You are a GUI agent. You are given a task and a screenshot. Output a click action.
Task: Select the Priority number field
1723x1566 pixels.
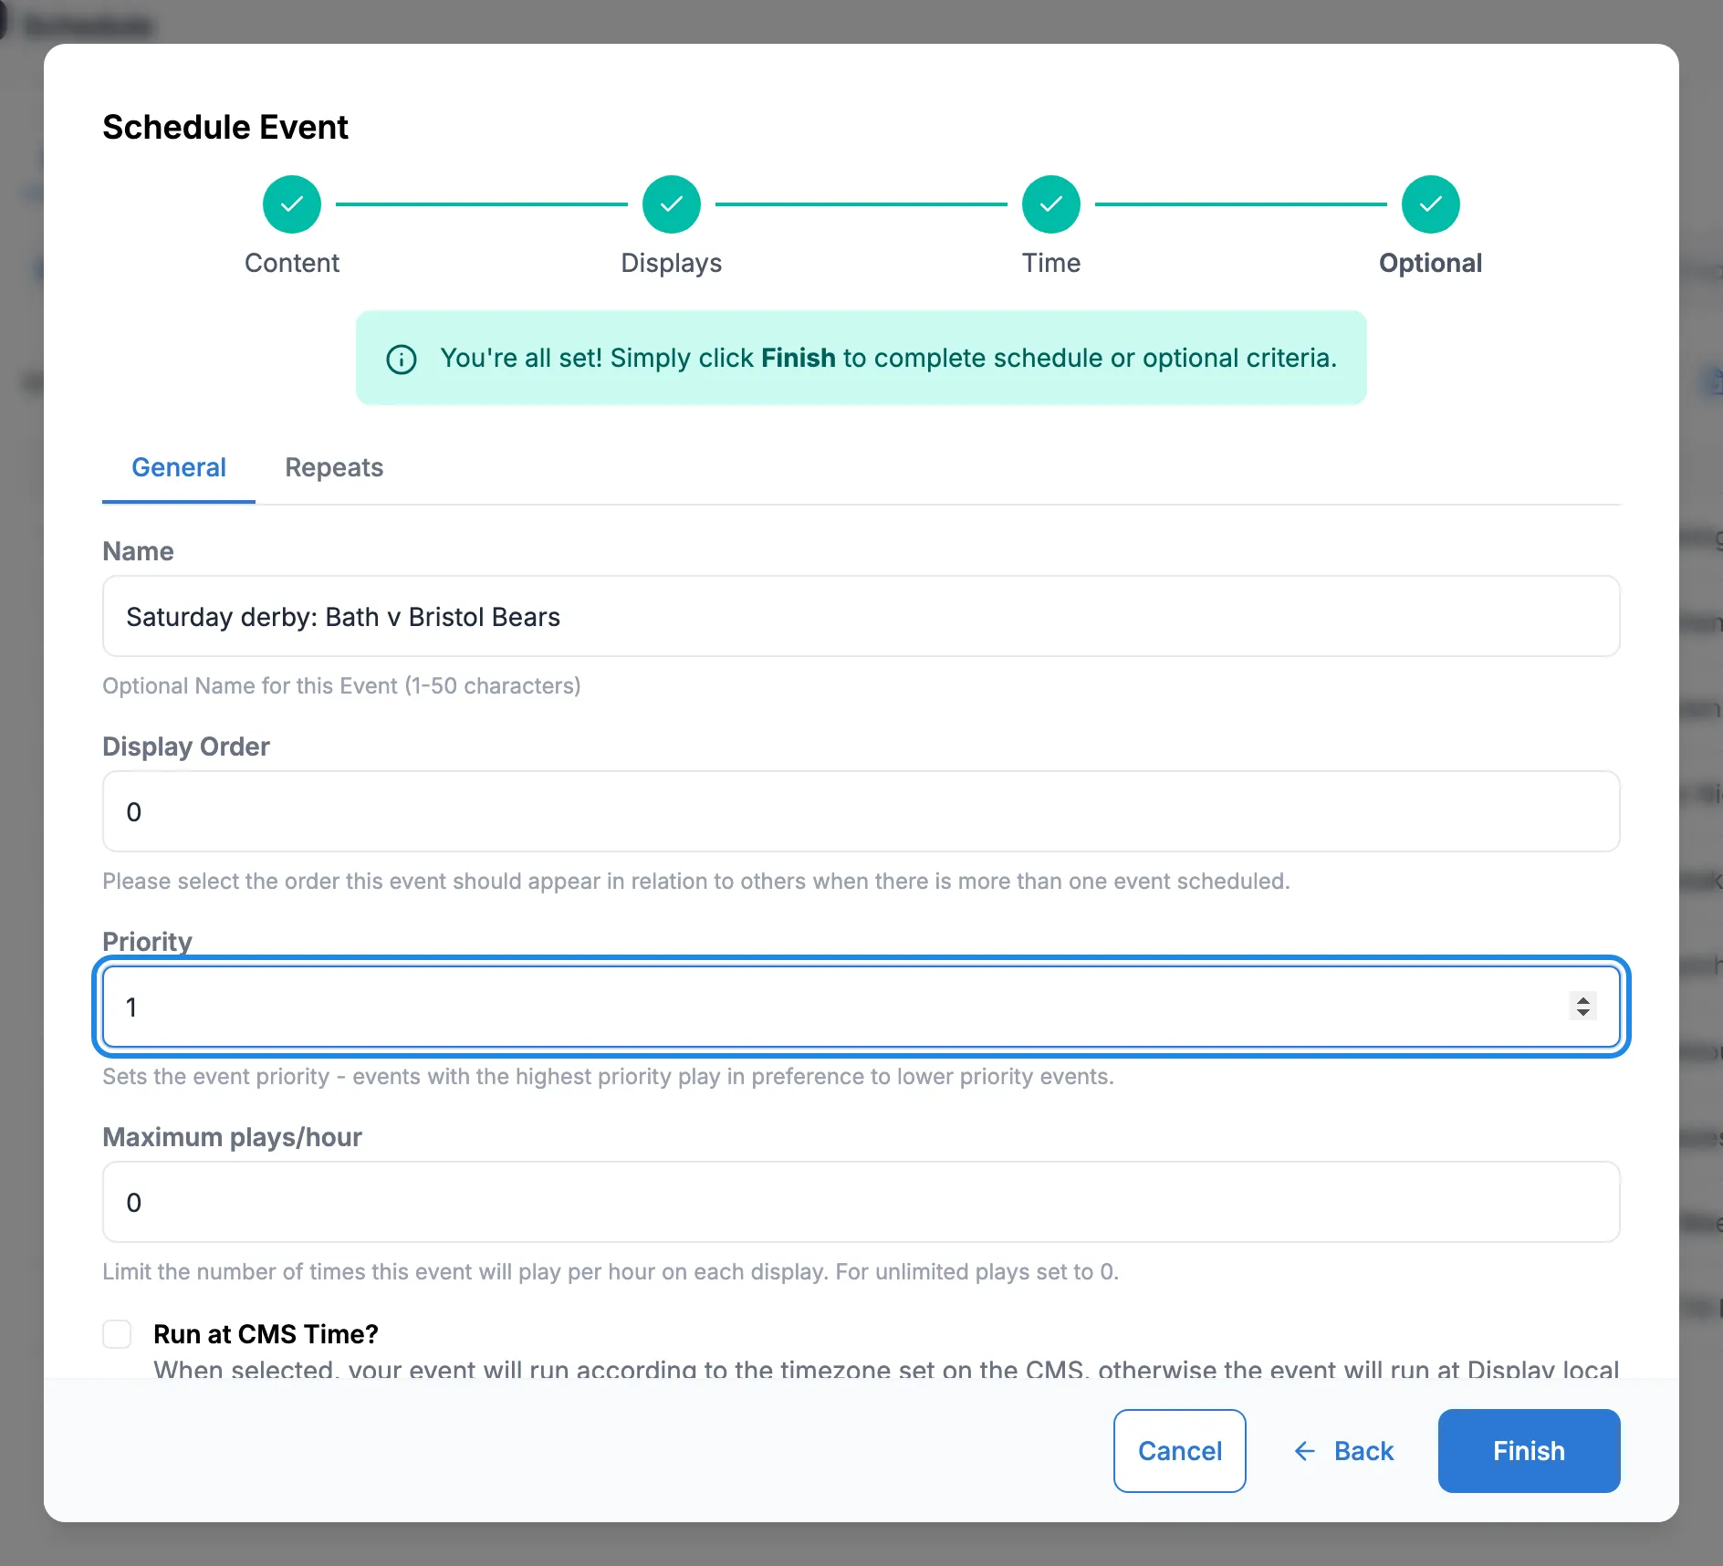tap(861, 1007)
